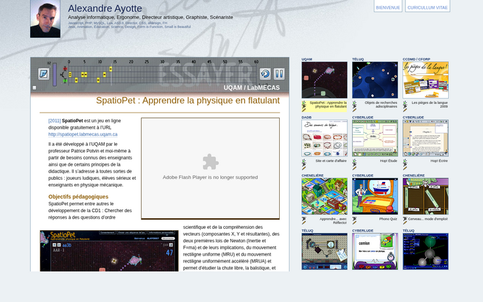
Task: Open the Phono Quiz cartoon host thumbnail
Action: pos(375,196)
